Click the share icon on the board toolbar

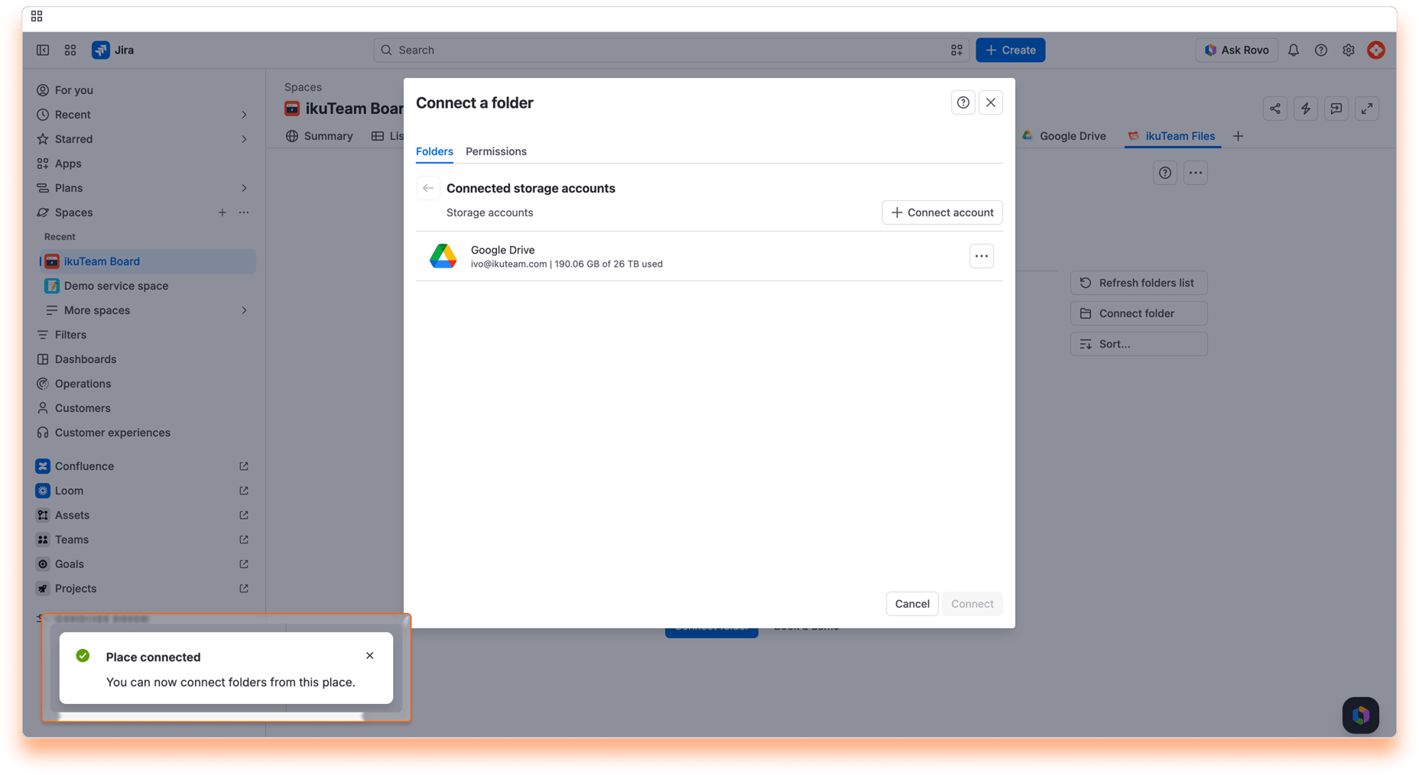pos(1275,109)
